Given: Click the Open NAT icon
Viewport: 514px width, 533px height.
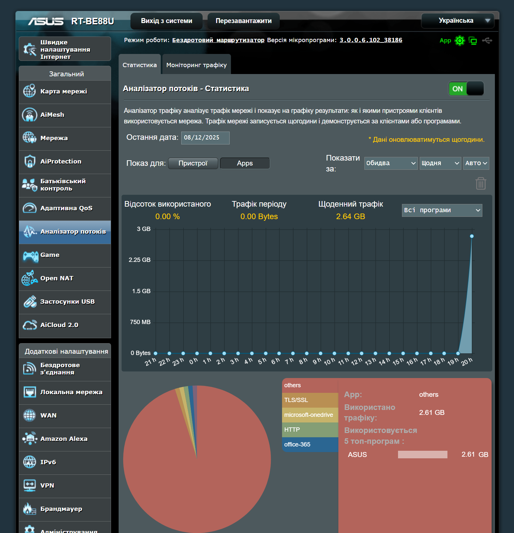Looking at the screenshot, I should 30,278.
